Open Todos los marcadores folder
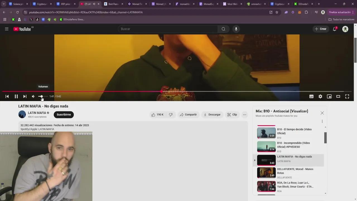The image size is (357, 201). point(341,20)
